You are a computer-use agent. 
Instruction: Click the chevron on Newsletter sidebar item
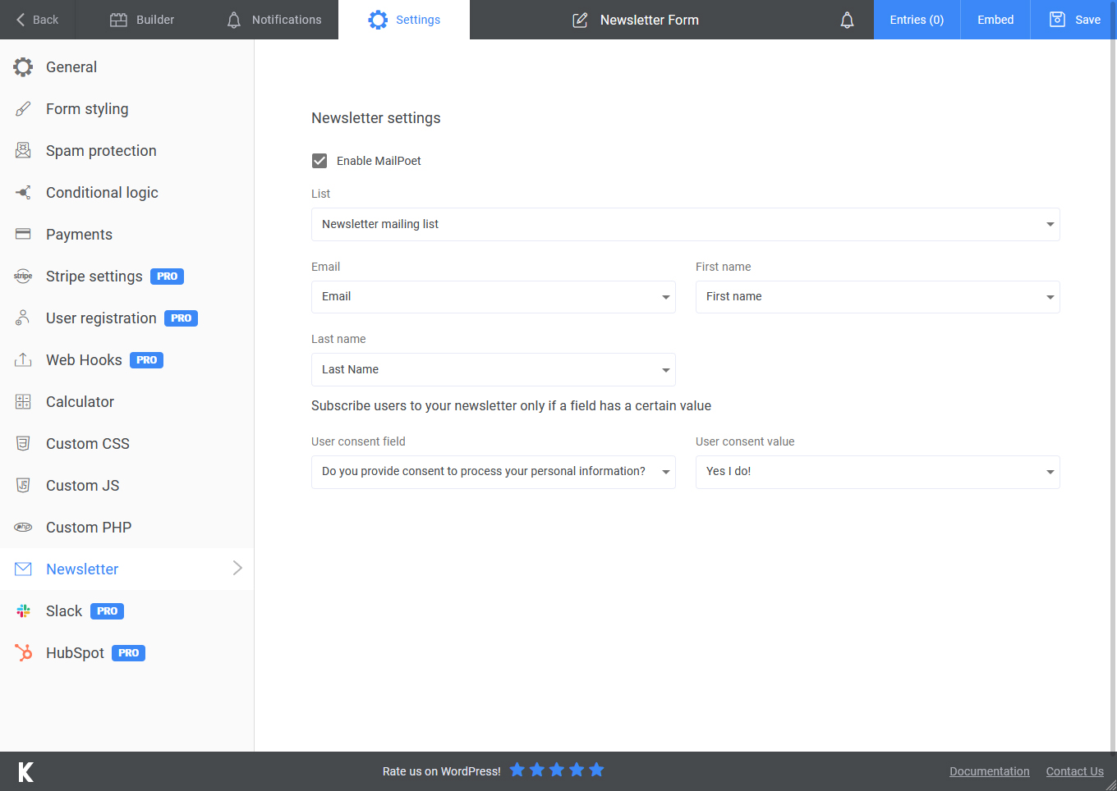point(237,568)
